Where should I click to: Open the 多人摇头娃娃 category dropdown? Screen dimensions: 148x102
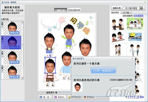pyautogui.click(x=133, y=8)
